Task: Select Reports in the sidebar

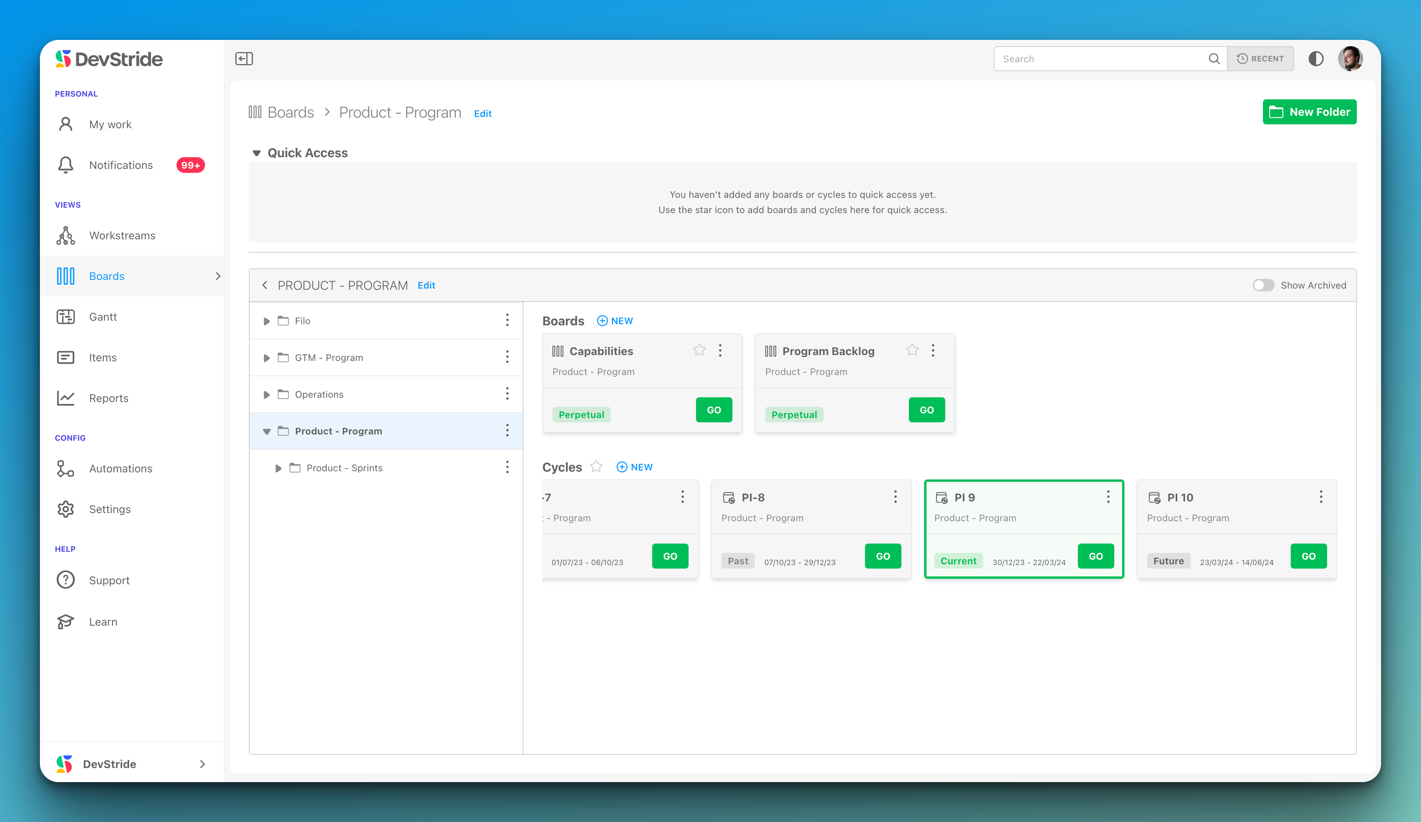Action: pyautogui.click(x=133, y=398)
